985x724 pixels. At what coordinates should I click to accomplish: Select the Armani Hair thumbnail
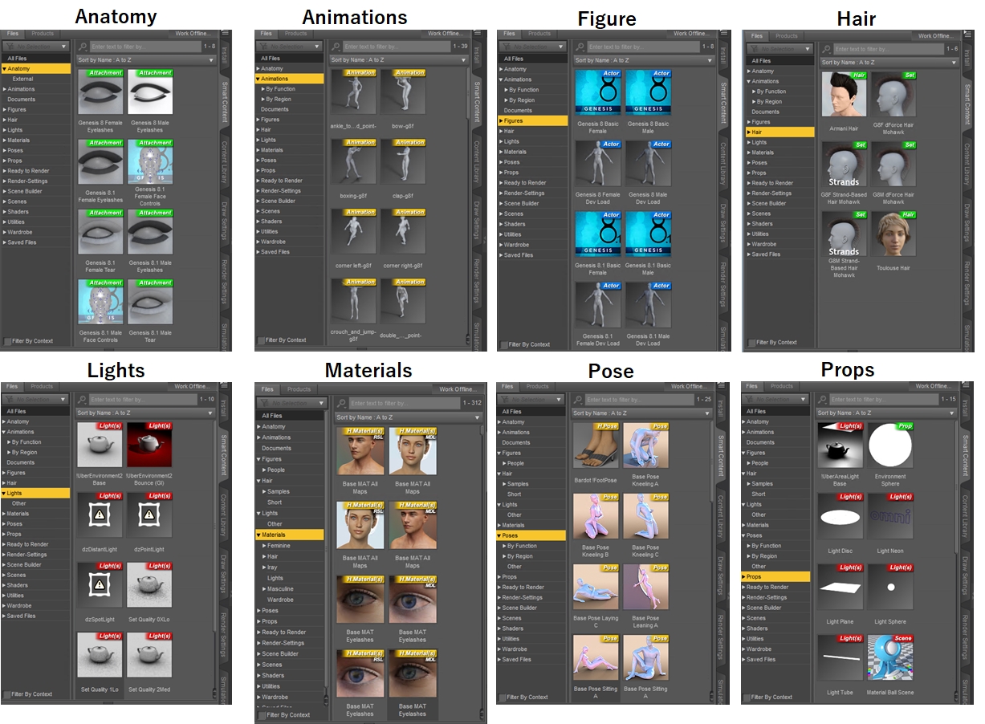tap(844, 94)
